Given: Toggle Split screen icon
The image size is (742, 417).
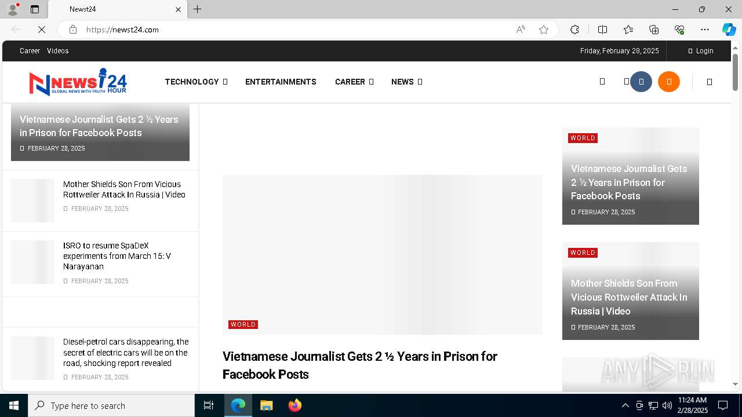Looking at the screenshot, I should 602,30.
